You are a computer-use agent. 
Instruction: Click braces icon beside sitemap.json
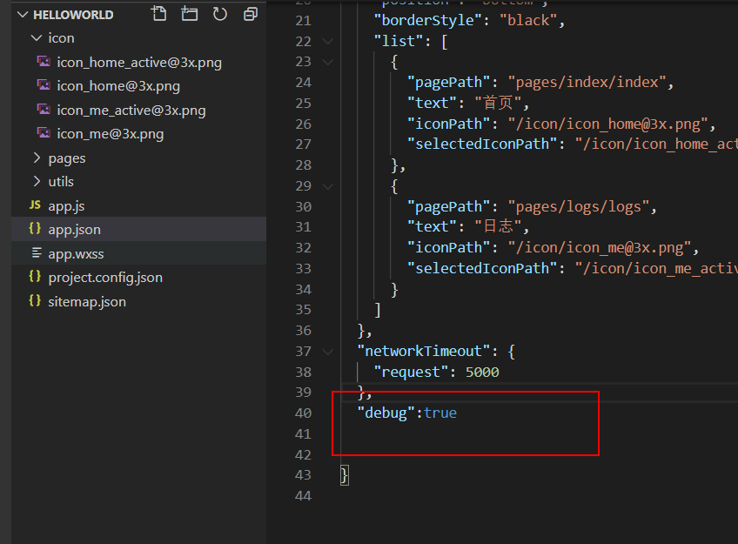[x=35, y=300]
